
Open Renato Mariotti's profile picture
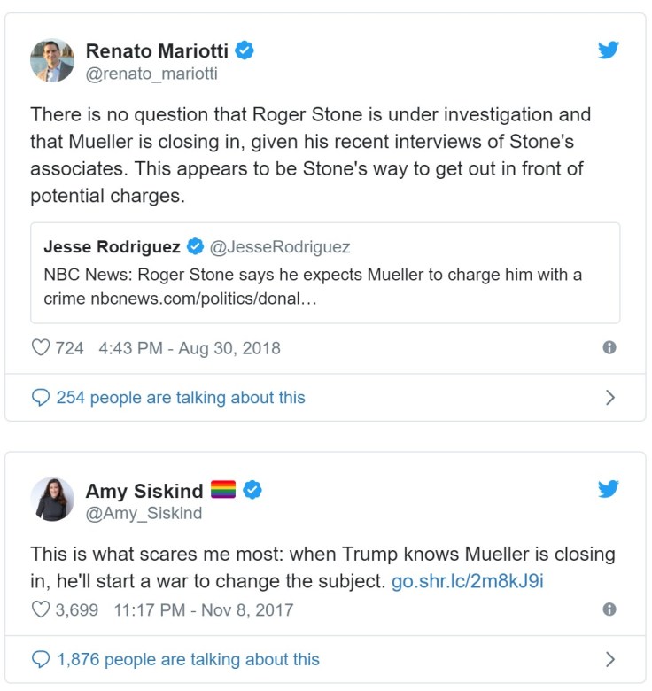point(52,61)
